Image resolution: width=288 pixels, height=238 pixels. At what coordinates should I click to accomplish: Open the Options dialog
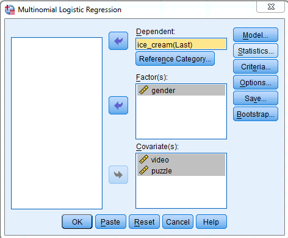pyautogui.click(x=256, y=82)
